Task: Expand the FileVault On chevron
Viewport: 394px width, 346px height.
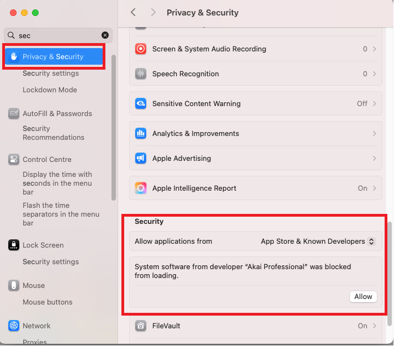Action: coord(374,326)
